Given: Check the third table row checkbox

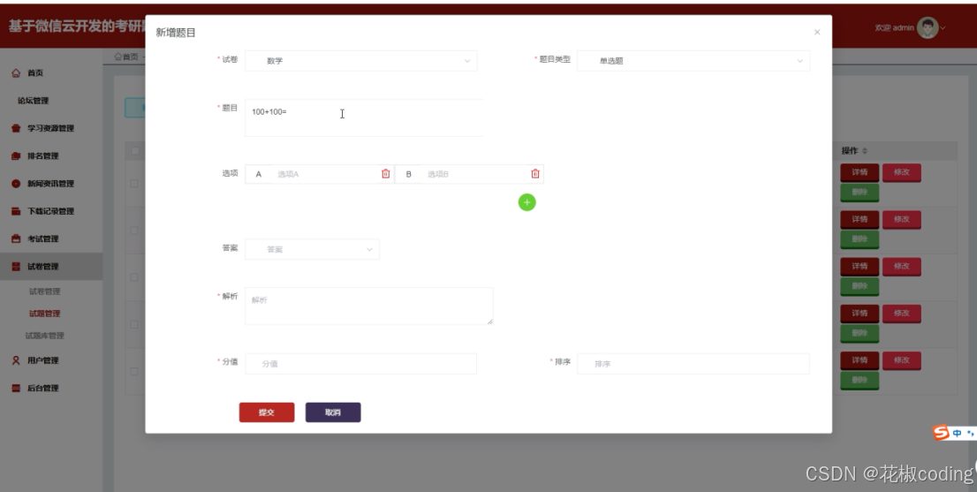Looking at the screenshot, I should tap(134, 277).
